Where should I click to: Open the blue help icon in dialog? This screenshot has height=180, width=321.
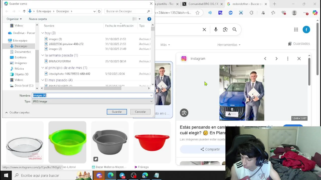coord(149,19)
